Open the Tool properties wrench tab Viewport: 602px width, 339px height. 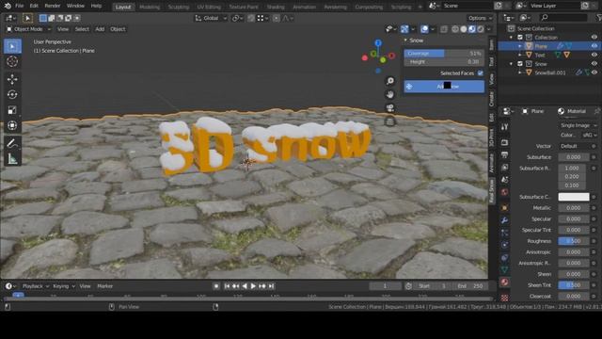505,127
